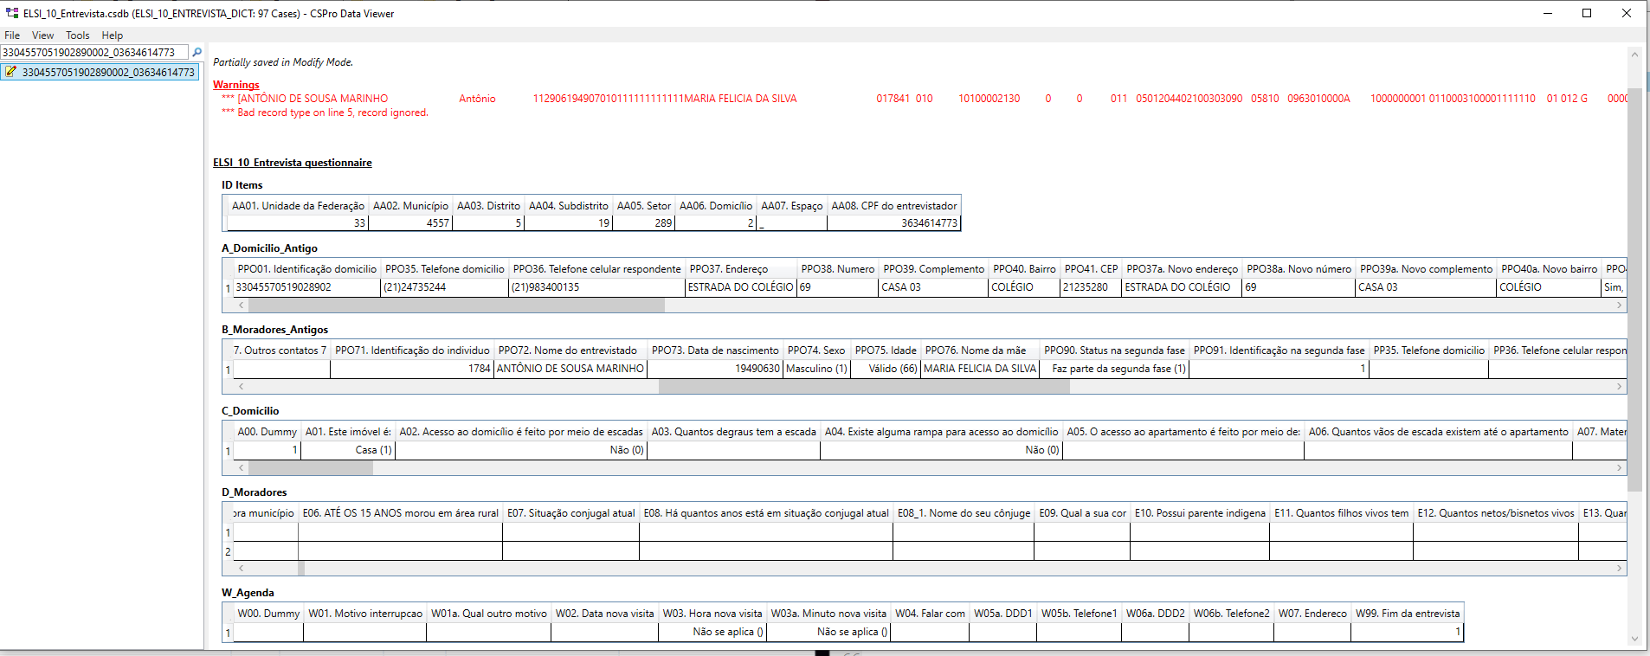Click the pencil icon of the case entry
The width and height of the screenshot is (1650, 656).
coord(10,72)
